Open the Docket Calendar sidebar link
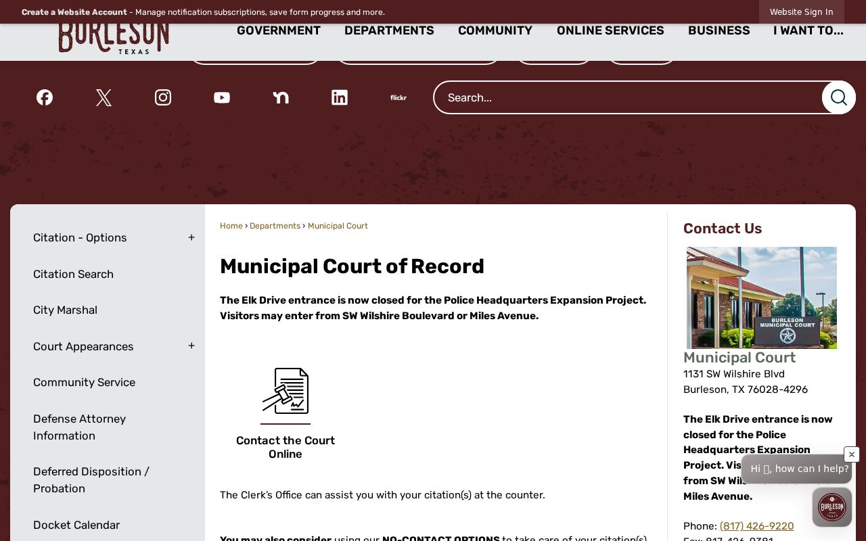This screenshot has width=866, height=541. pyautogui.click(x=76, y=525)
